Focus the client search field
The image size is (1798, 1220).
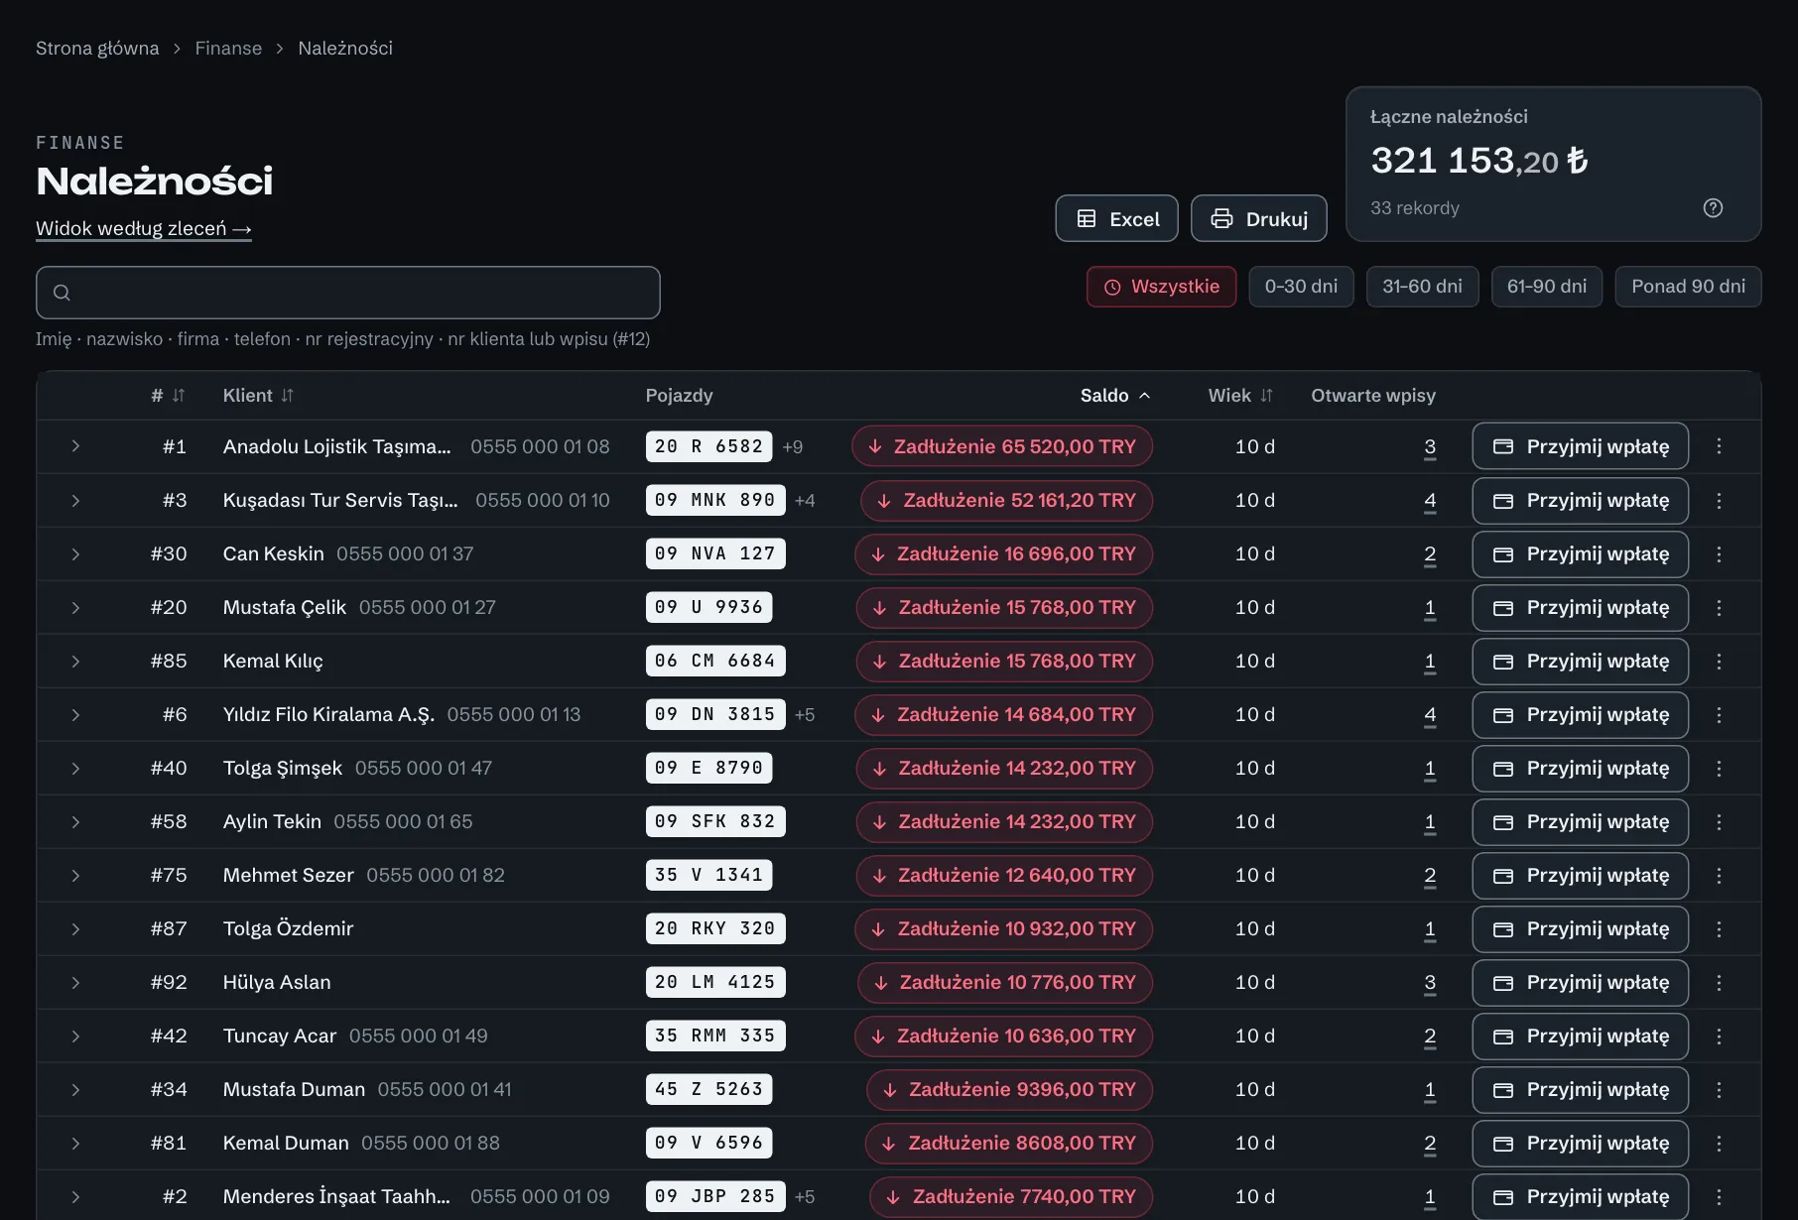coord(348,293)
